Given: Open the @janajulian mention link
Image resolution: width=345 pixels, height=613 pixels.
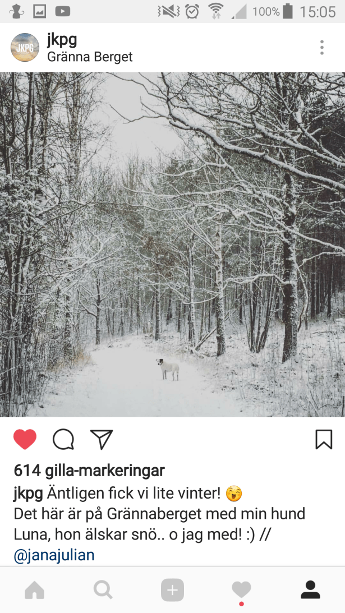Looking at the screenshot, I should (54, 555).
